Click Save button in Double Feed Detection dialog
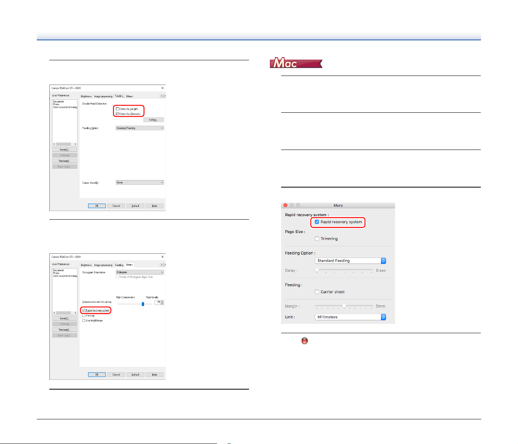 point(65,150)
